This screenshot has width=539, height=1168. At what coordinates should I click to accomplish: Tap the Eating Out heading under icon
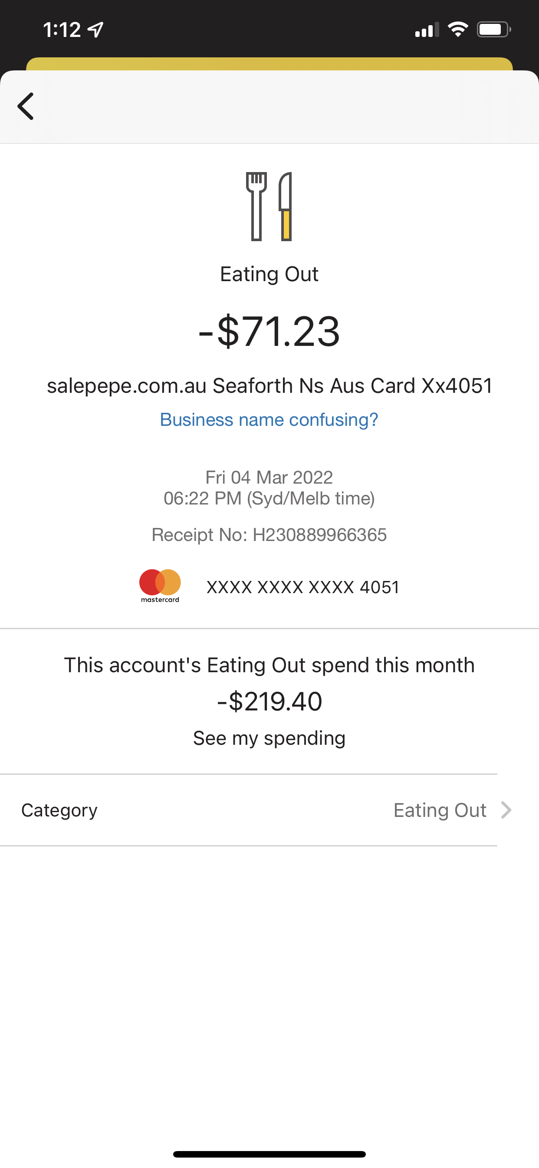(x=269, y=274)
